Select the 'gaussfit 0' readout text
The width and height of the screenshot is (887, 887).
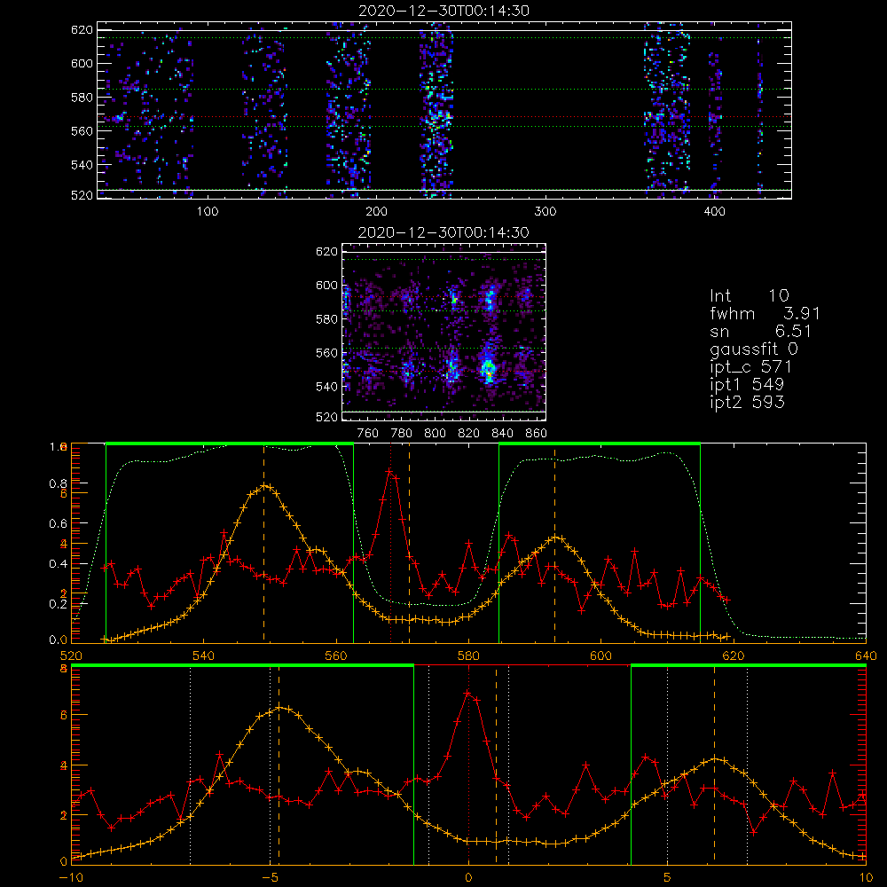pos(754,349)
